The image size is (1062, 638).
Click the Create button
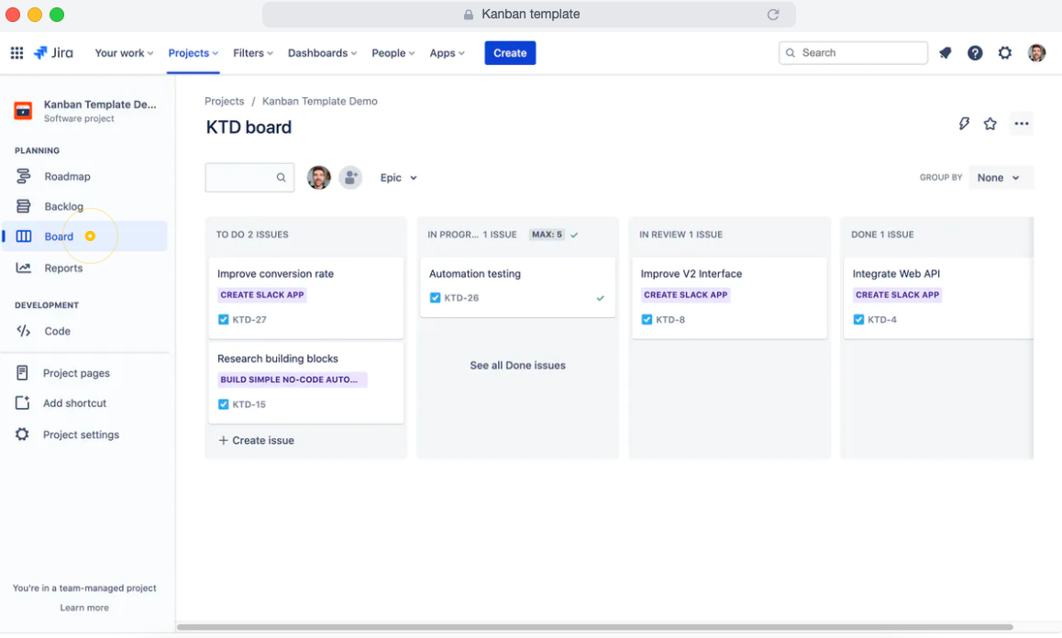click(x=510, y=53)
